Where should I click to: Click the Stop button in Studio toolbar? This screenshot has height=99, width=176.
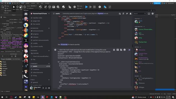click(x=94, y=7)
